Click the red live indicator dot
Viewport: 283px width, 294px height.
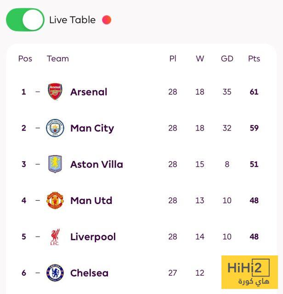(x=107, y=20)
